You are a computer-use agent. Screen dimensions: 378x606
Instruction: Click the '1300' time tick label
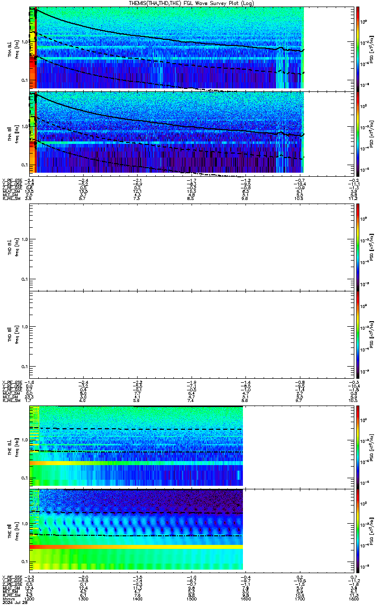83,599
